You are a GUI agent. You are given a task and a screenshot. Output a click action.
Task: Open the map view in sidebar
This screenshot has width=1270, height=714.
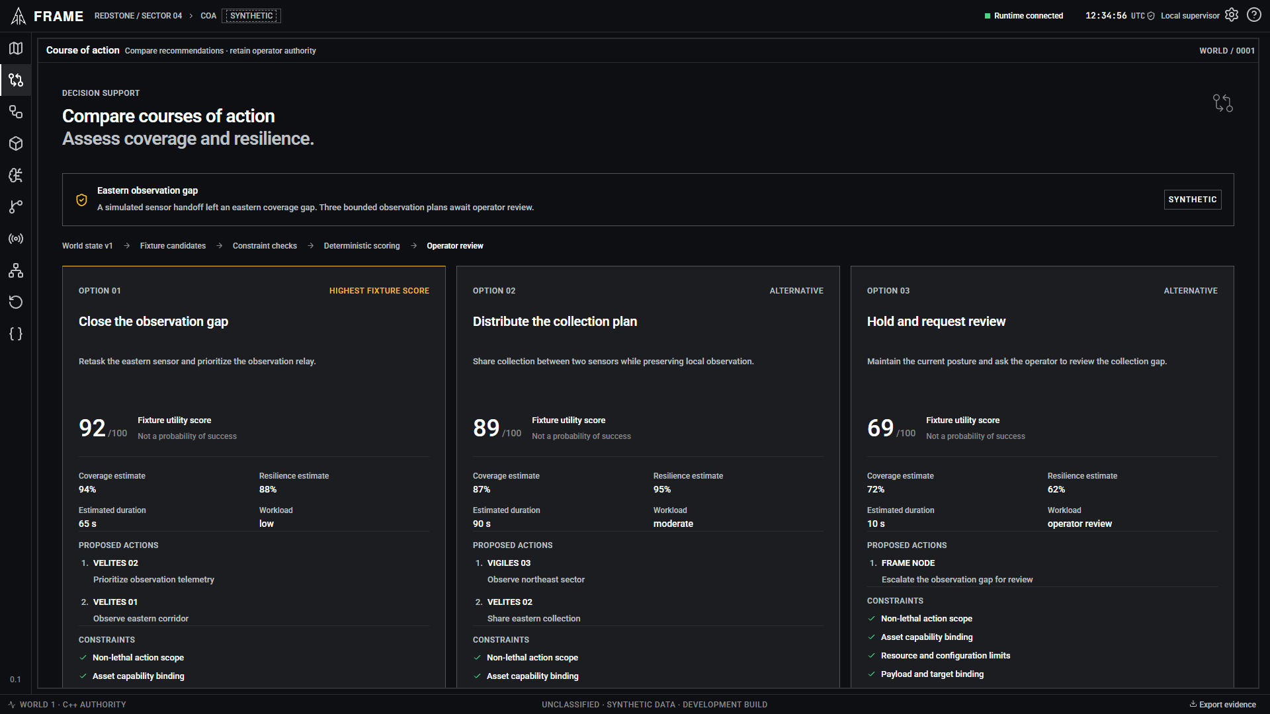(x=16, y=48)
